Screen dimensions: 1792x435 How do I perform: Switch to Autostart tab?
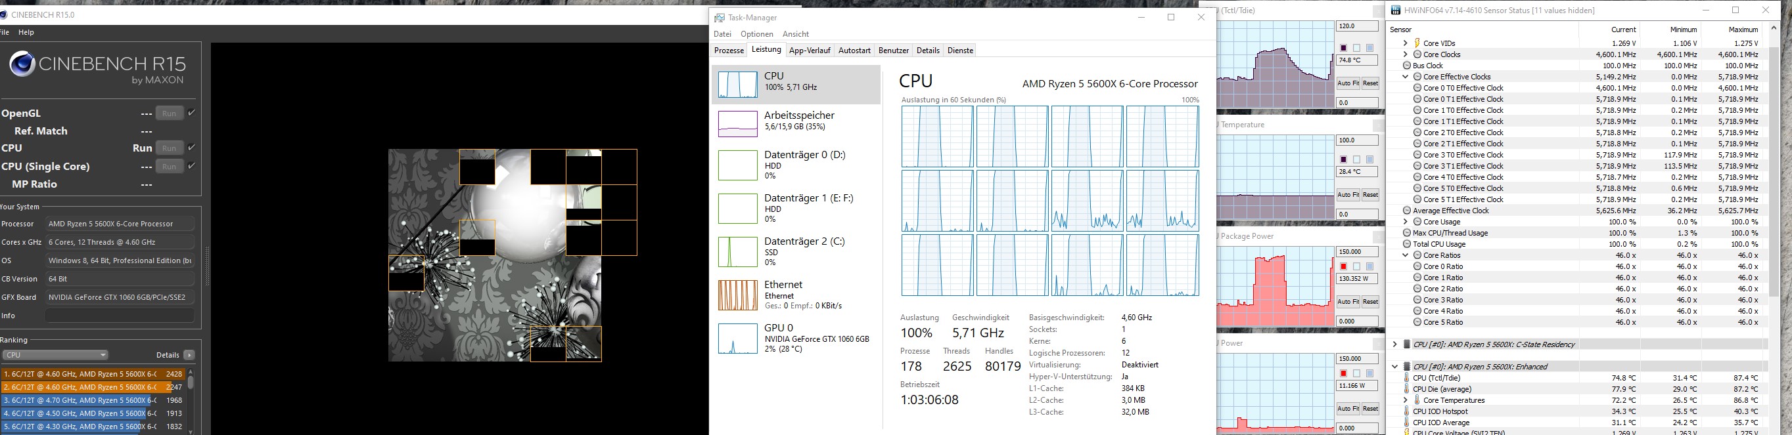(854, 51)
